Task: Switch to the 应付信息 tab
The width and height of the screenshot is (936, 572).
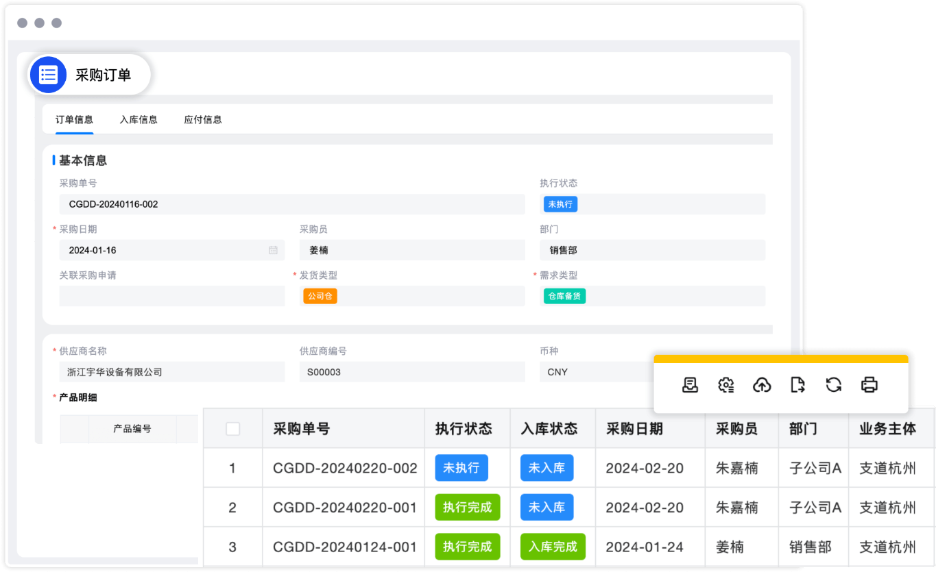Action: pyautogui.click(x=203, y=119)
